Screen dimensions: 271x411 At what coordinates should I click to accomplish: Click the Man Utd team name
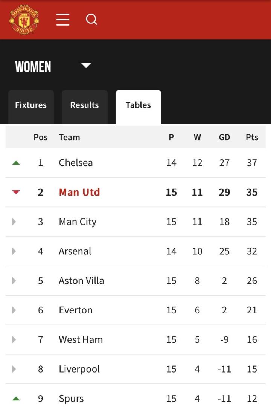(x=79, y=192)
